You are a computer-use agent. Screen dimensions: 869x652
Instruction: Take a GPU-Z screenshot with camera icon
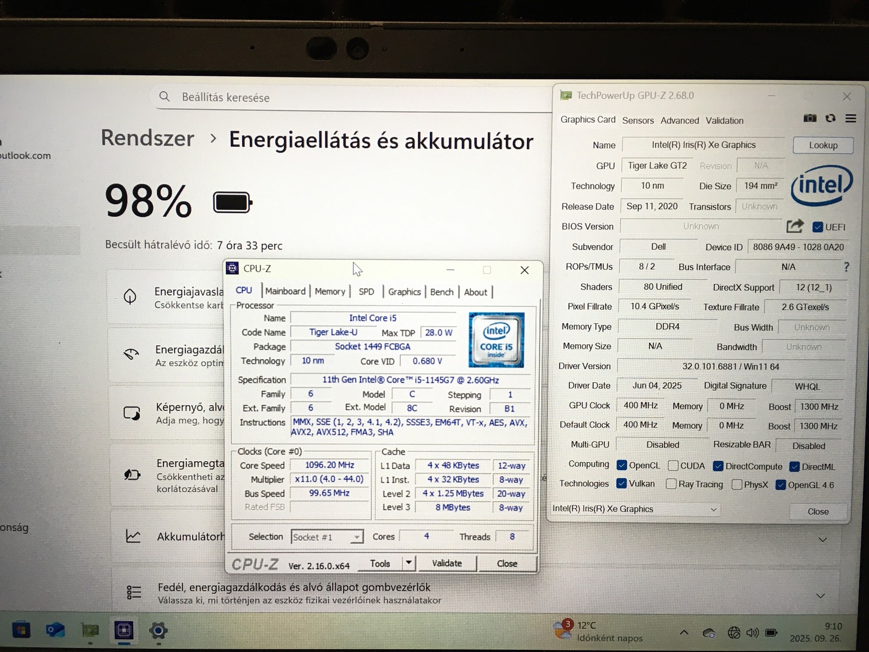pyautogui.click(x=810, y=119)
